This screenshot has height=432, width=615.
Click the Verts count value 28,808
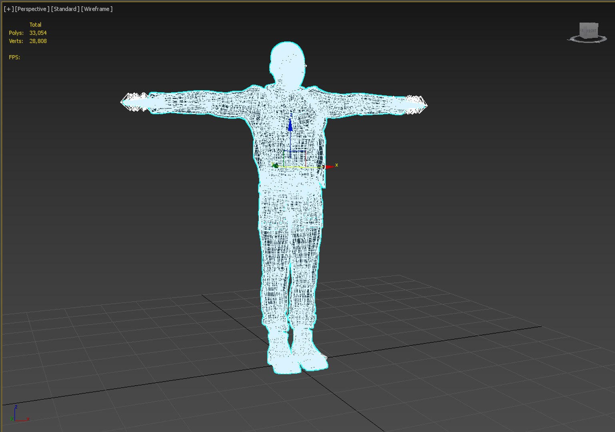pyautogui.click(x=38, y=41)
